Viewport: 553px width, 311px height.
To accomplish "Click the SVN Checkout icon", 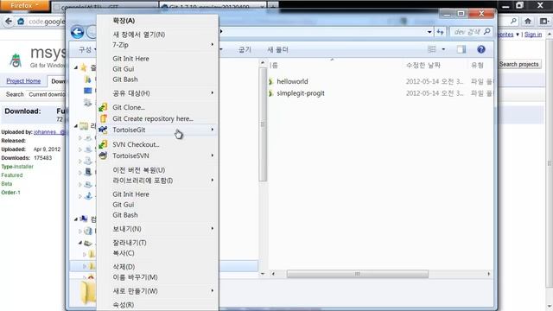I will coord(103,144).
